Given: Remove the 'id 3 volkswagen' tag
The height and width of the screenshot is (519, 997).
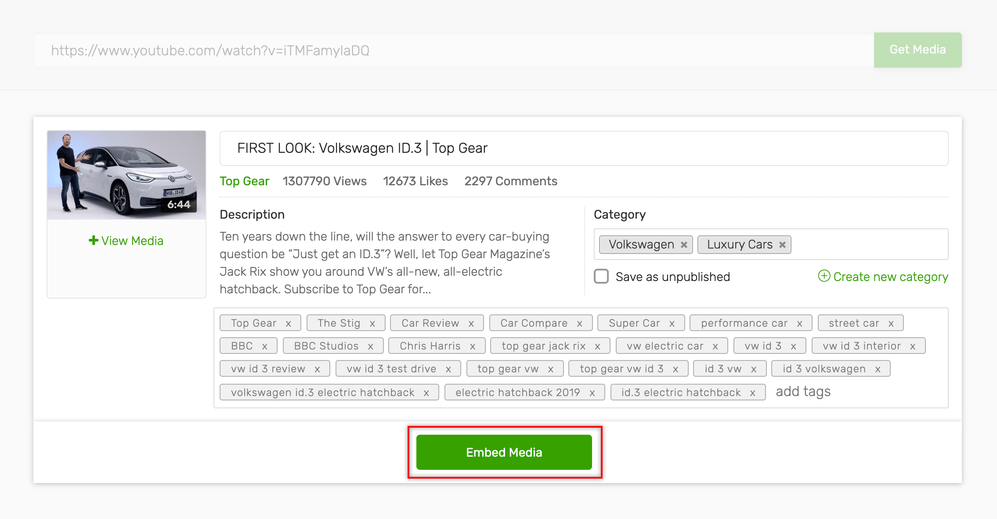Looking at the screenshot, I should pyautogui.click(x=878, y=369).
